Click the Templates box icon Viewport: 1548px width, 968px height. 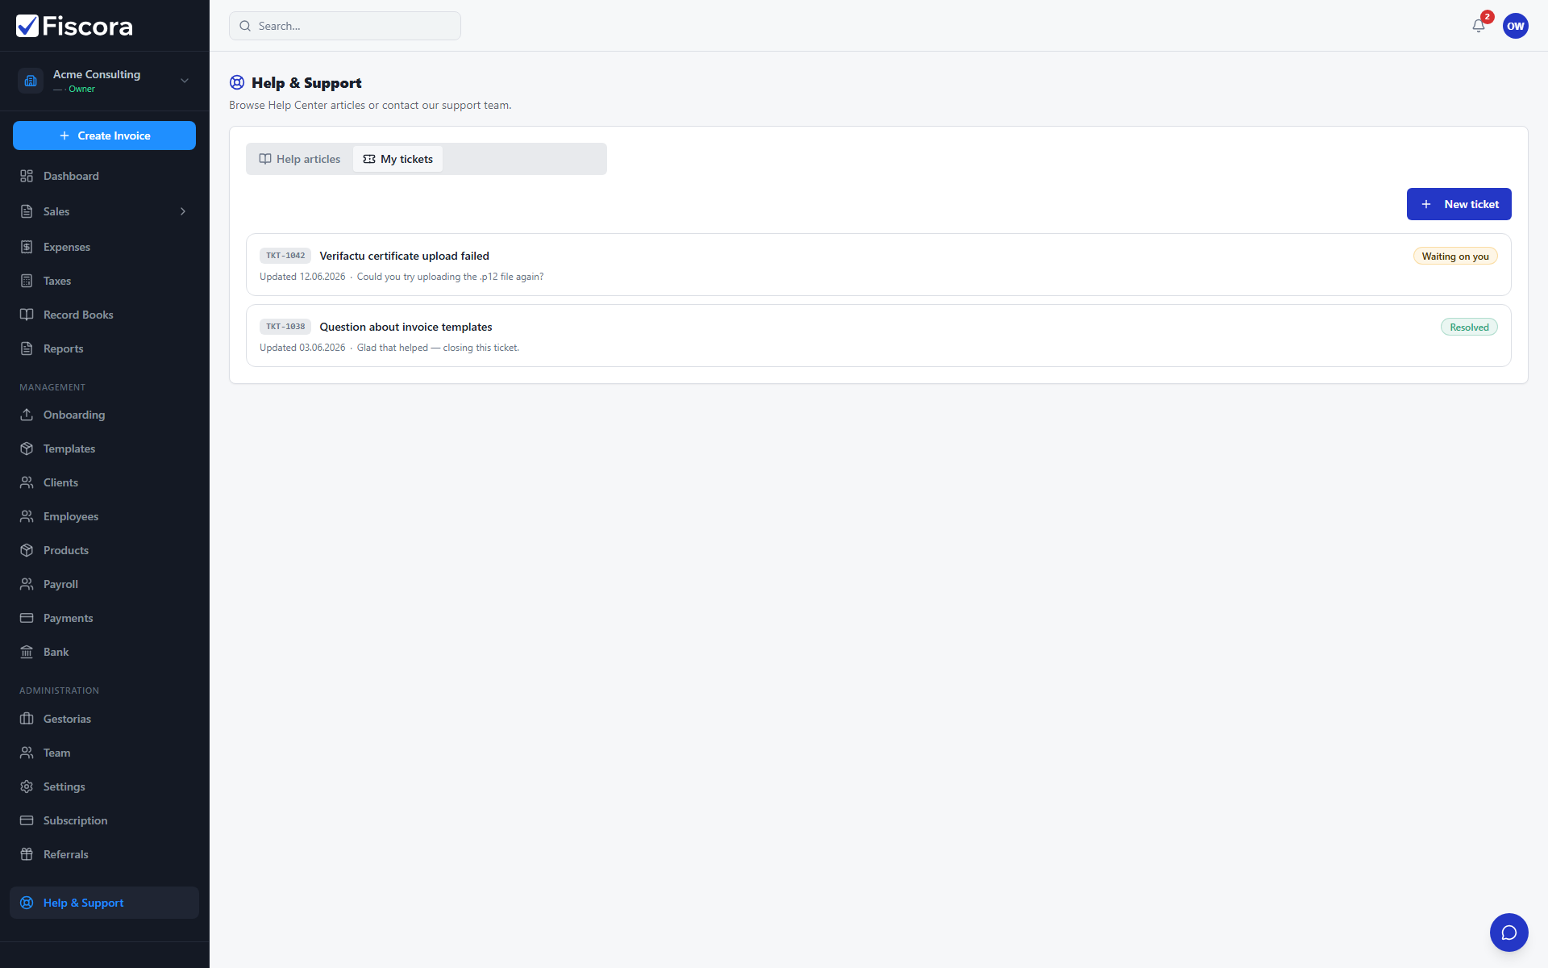click(27, 449)
